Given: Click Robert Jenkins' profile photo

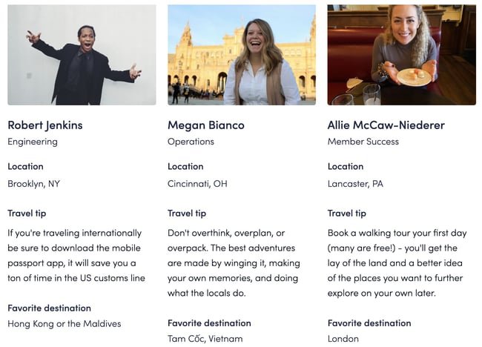Looking at the screenshot, I should point(82,55).
